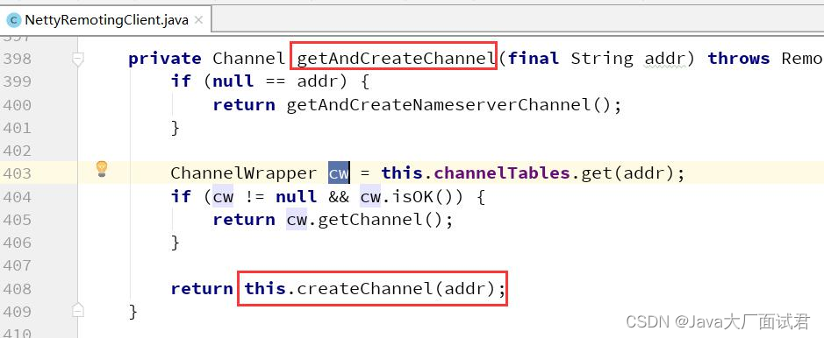Click channelTables field on line 403
This screenshot has height=338, width=824.
[502, 173]
